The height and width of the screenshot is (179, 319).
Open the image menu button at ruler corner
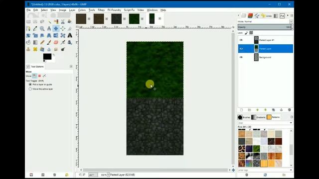[77, 27]
